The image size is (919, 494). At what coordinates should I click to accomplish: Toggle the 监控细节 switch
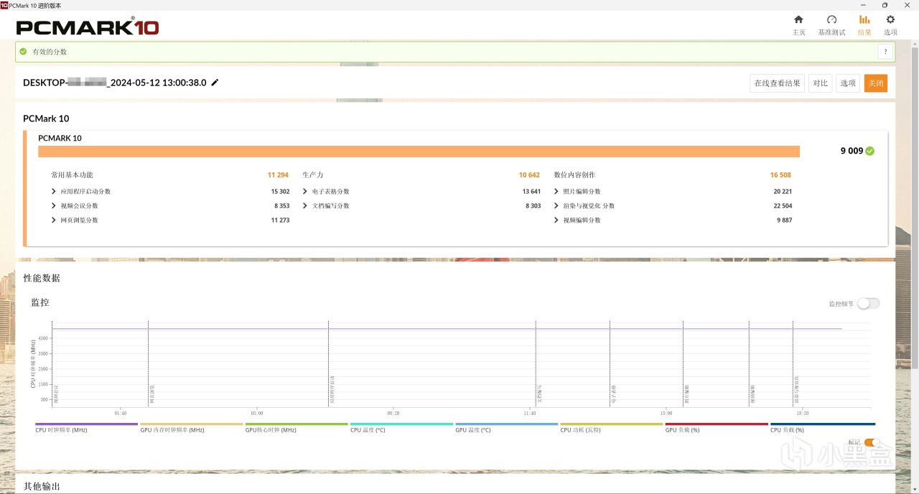point(868,304)
